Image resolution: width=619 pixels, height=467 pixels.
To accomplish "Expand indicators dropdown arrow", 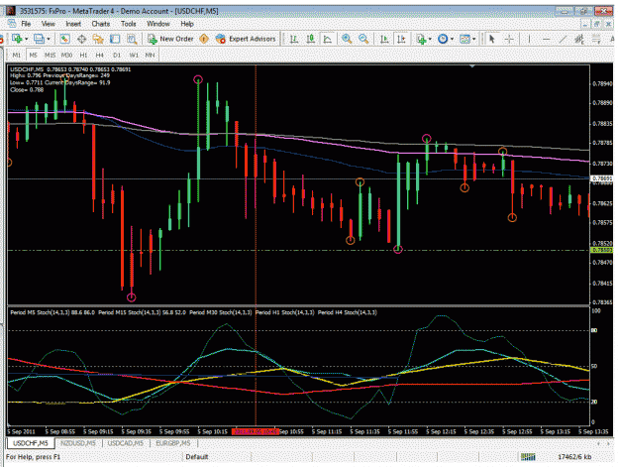I will 430,39.
